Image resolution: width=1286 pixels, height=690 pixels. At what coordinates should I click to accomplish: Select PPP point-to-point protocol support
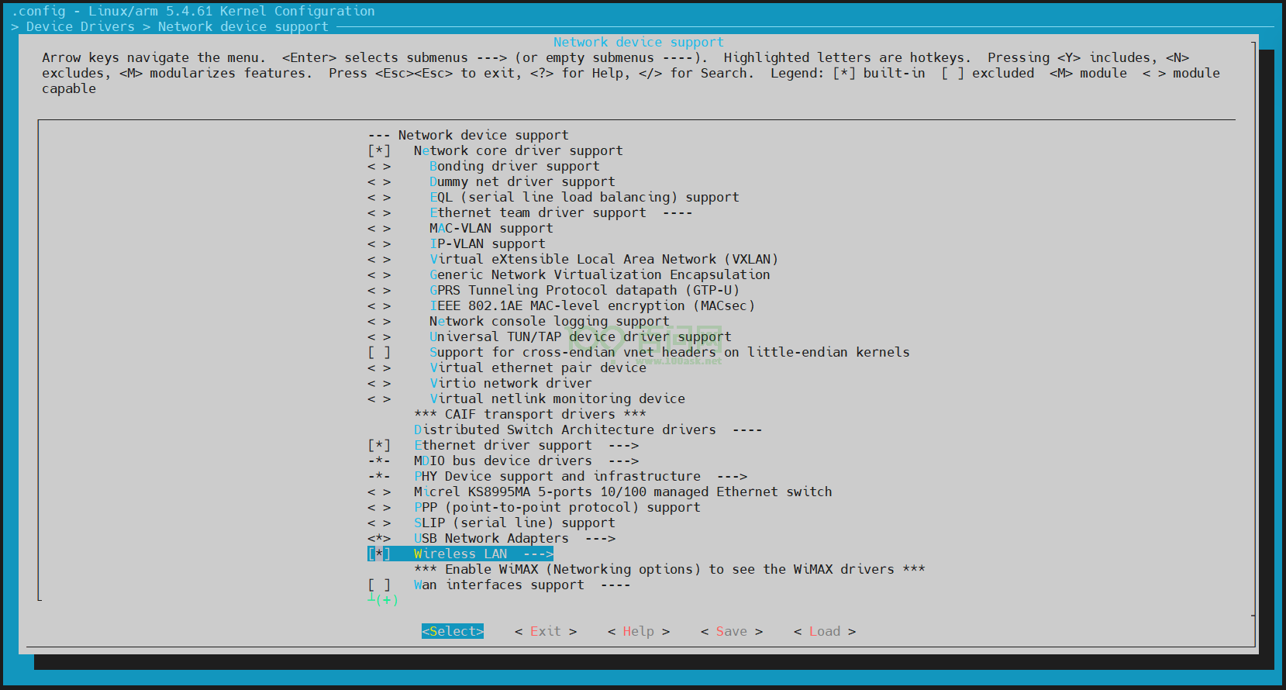(556, 508)
